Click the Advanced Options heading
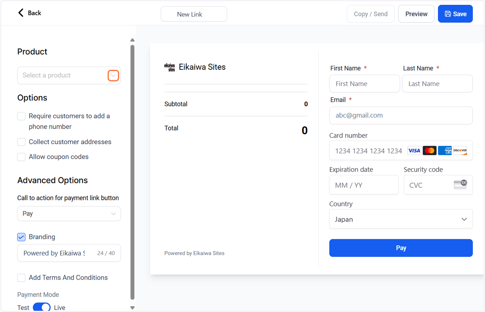This screenshot has width=485, height=312. (x=53, y=180)
